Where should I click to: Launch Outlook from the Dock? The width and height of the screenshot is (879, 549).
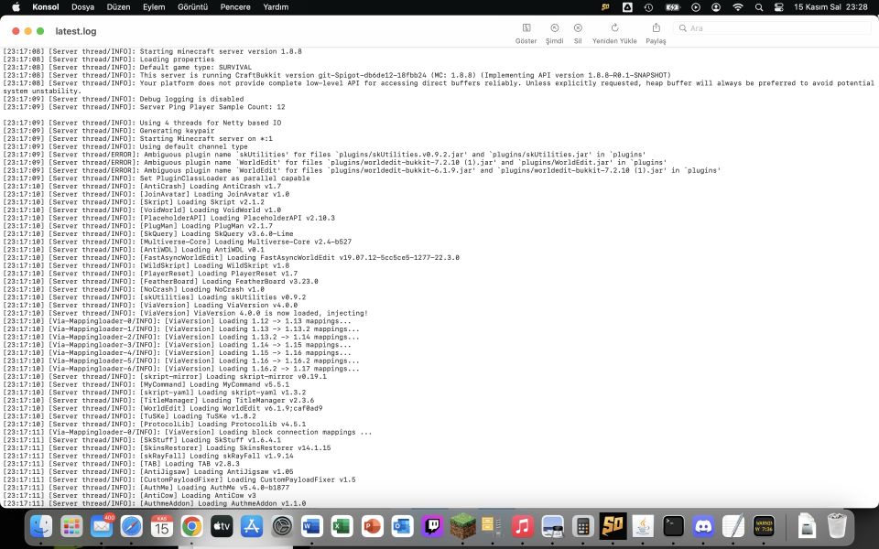402,527
